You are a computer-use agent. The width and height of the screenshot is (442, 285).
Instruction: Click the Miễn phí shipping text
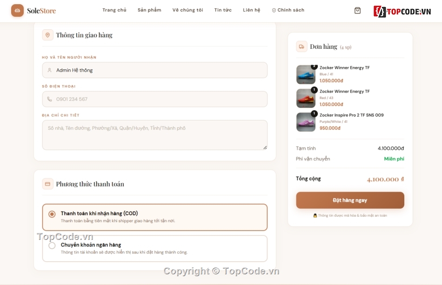coord(394,159)
